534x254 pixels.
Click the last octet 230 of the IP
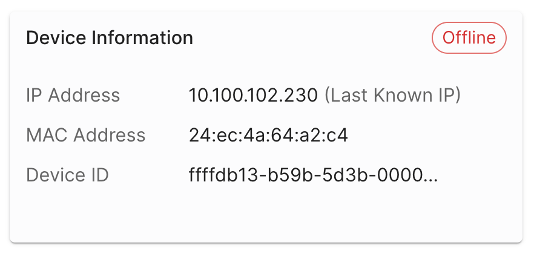point(303,95)
